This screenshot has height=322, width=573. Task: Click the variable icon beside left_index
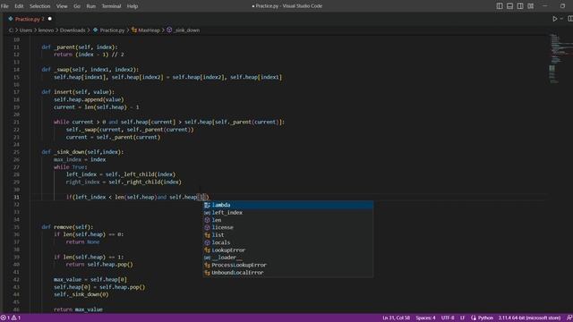(207, 213)
